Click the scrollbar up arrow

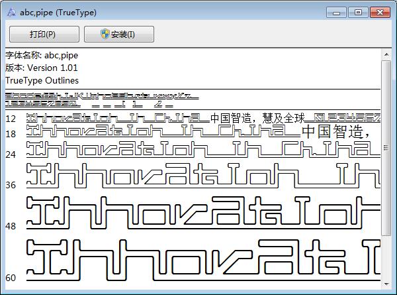click(x=386, y=54)
